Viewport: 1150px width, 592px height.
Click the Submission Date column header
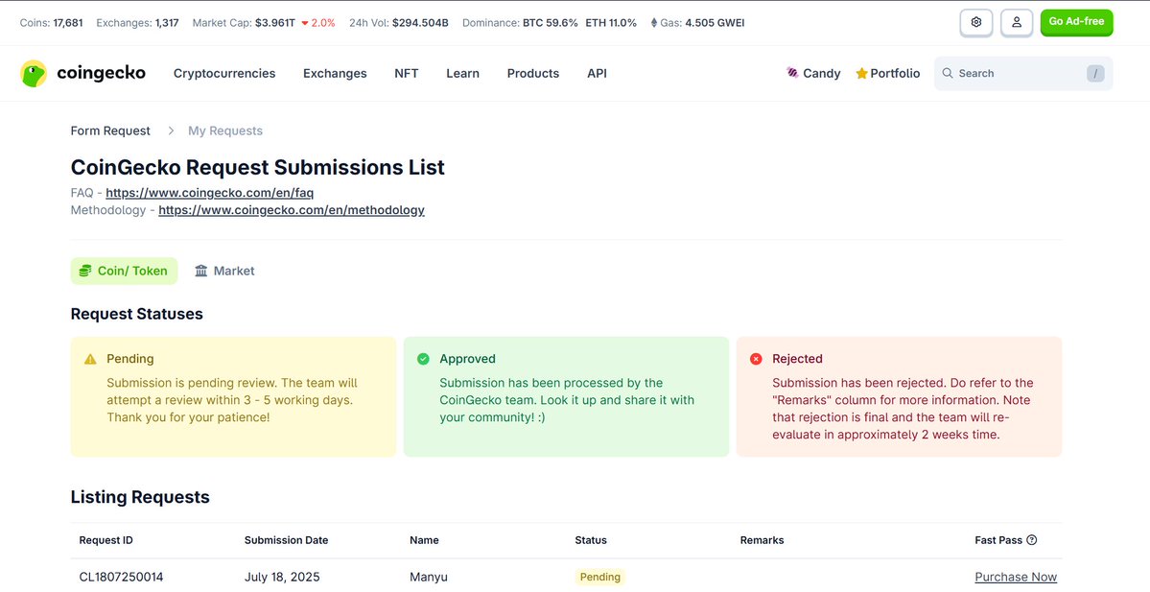point(286,540)
